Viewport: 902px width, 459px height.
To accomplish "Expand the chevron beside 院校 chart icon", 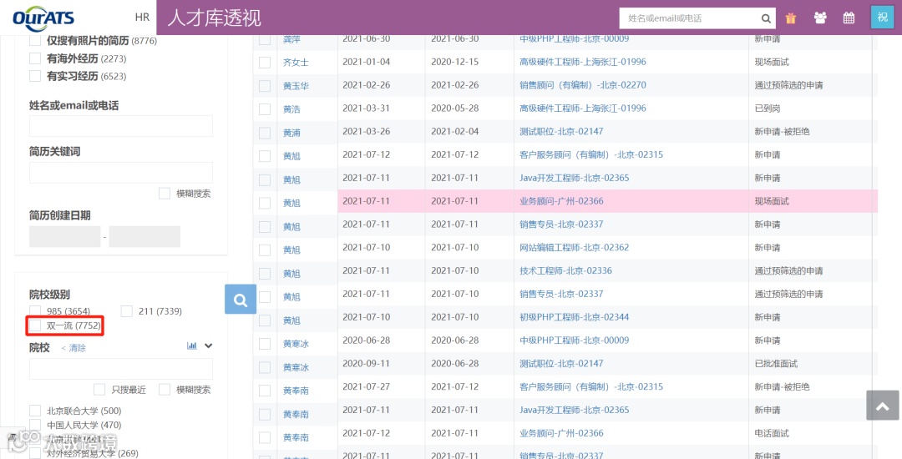I will coord(208,346).
